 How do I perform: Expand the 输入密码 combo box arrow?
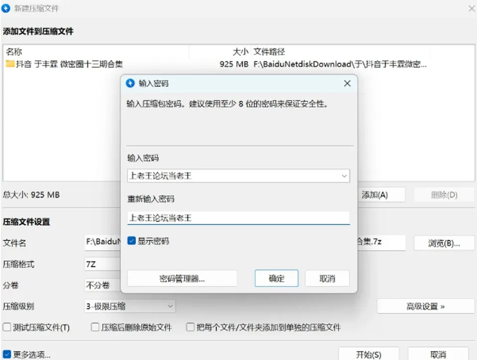click(x=344, y=176)
